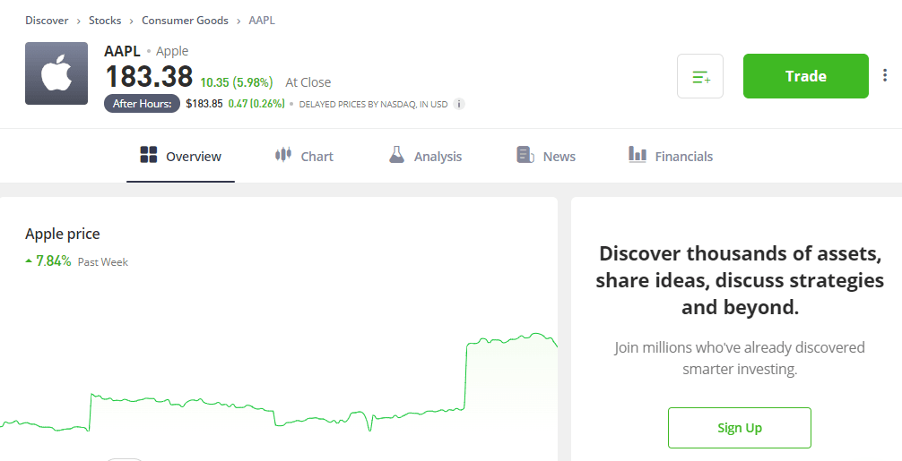
Task: Open the Chart tab
Action: pyautogui.click(x=304, y=156)
